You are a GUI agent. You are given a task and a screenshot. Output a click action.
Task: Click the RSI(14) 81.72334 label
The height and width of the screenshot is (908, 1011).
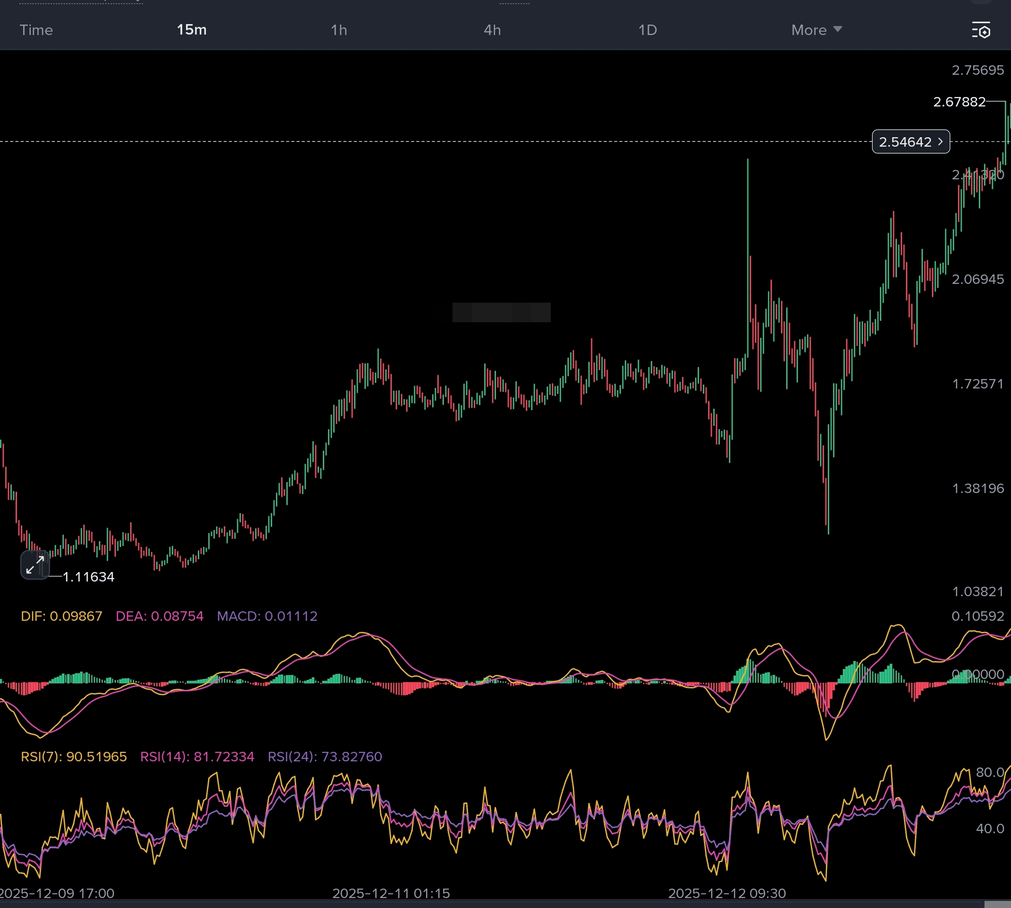point(197,757)
